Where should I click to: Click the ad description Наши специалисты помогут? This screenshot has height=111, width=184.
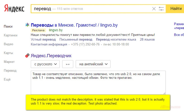pos(93,35)
